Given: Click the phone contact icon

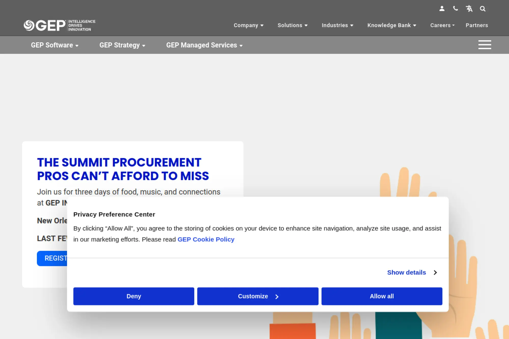Looking at the screenshot, I should [455, 9].
